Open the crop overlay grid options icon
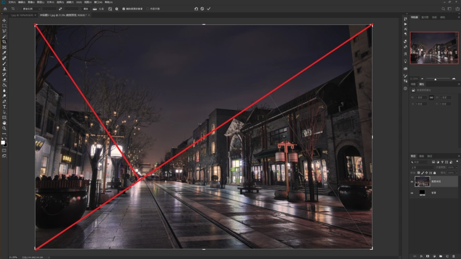The image size is (461, 259). coord(110,9)
